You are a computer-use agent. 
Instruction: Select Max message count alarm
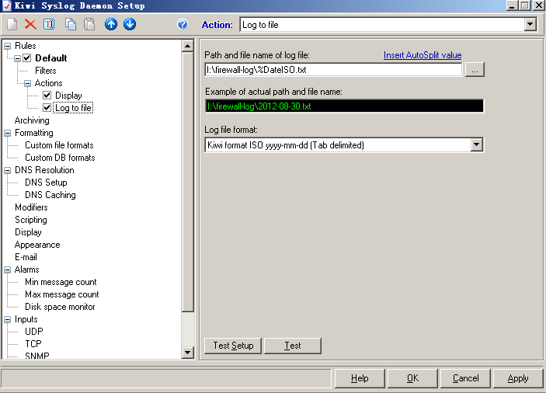pos(62,294)
